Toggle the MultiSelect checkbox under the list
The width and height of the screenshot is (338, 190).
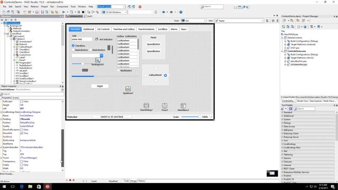[x=118, y=70]
